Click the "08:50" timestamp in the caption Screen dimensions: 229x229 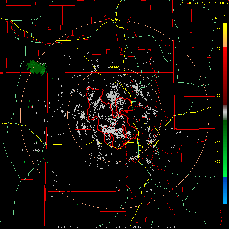171,227
